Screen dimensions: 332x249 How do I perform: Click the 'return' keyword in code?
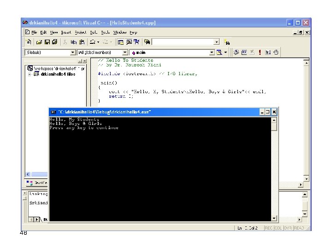[117, 96]
